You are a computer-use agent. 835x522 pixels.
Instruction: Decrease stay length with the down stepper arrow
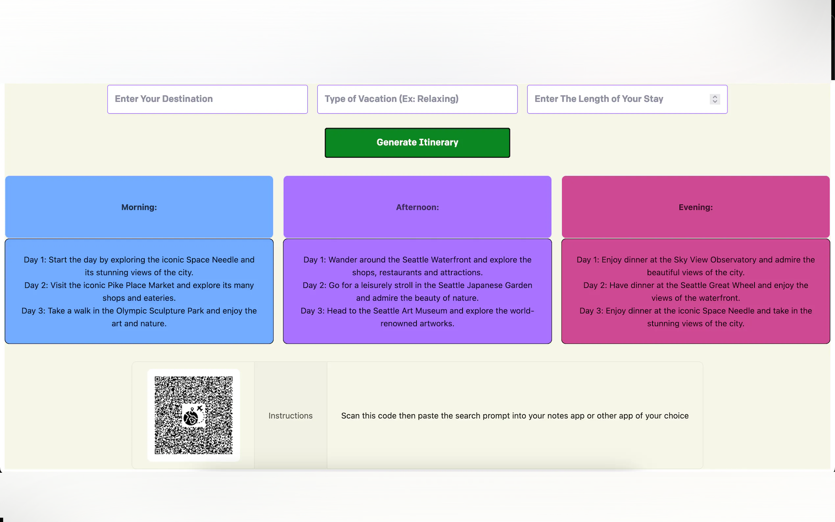[x=715, y=102]
